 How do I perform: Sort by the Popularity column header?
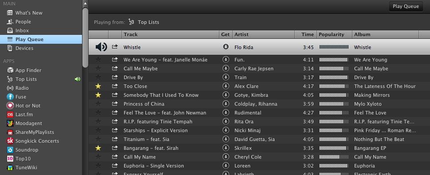click(x=334, y=34)
